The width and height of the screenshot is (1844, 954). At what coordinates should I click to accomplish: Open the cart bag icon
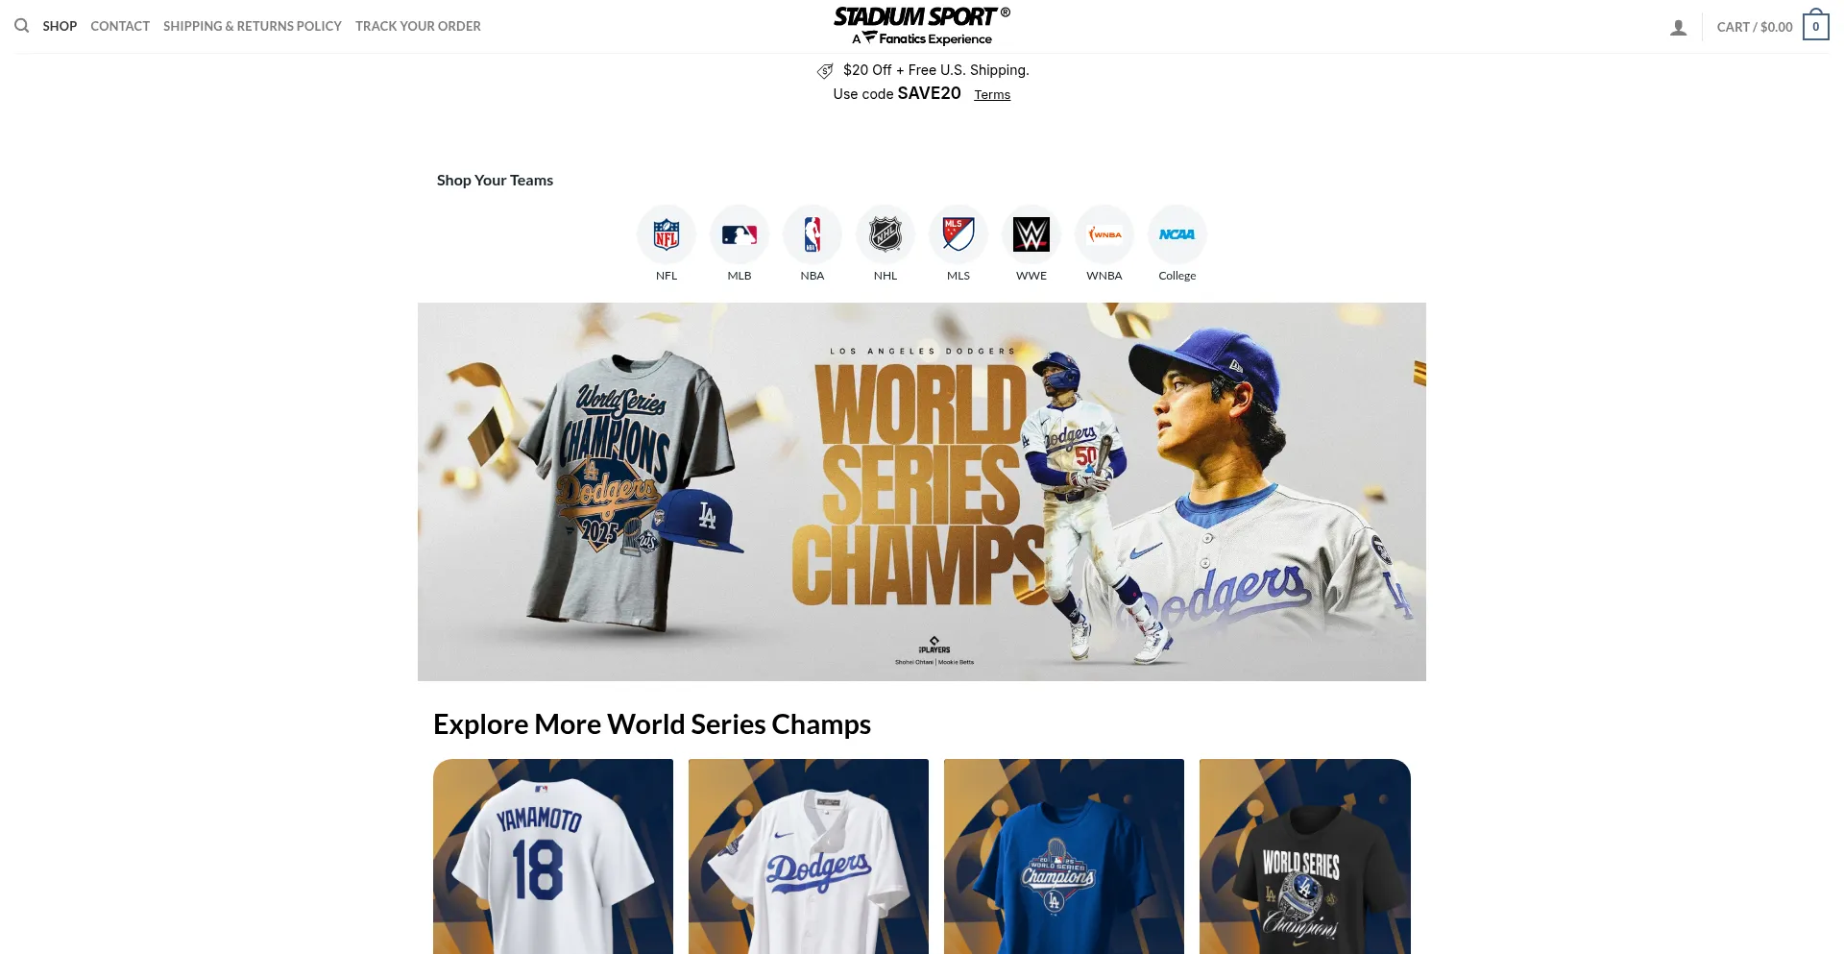point(1815,26)
